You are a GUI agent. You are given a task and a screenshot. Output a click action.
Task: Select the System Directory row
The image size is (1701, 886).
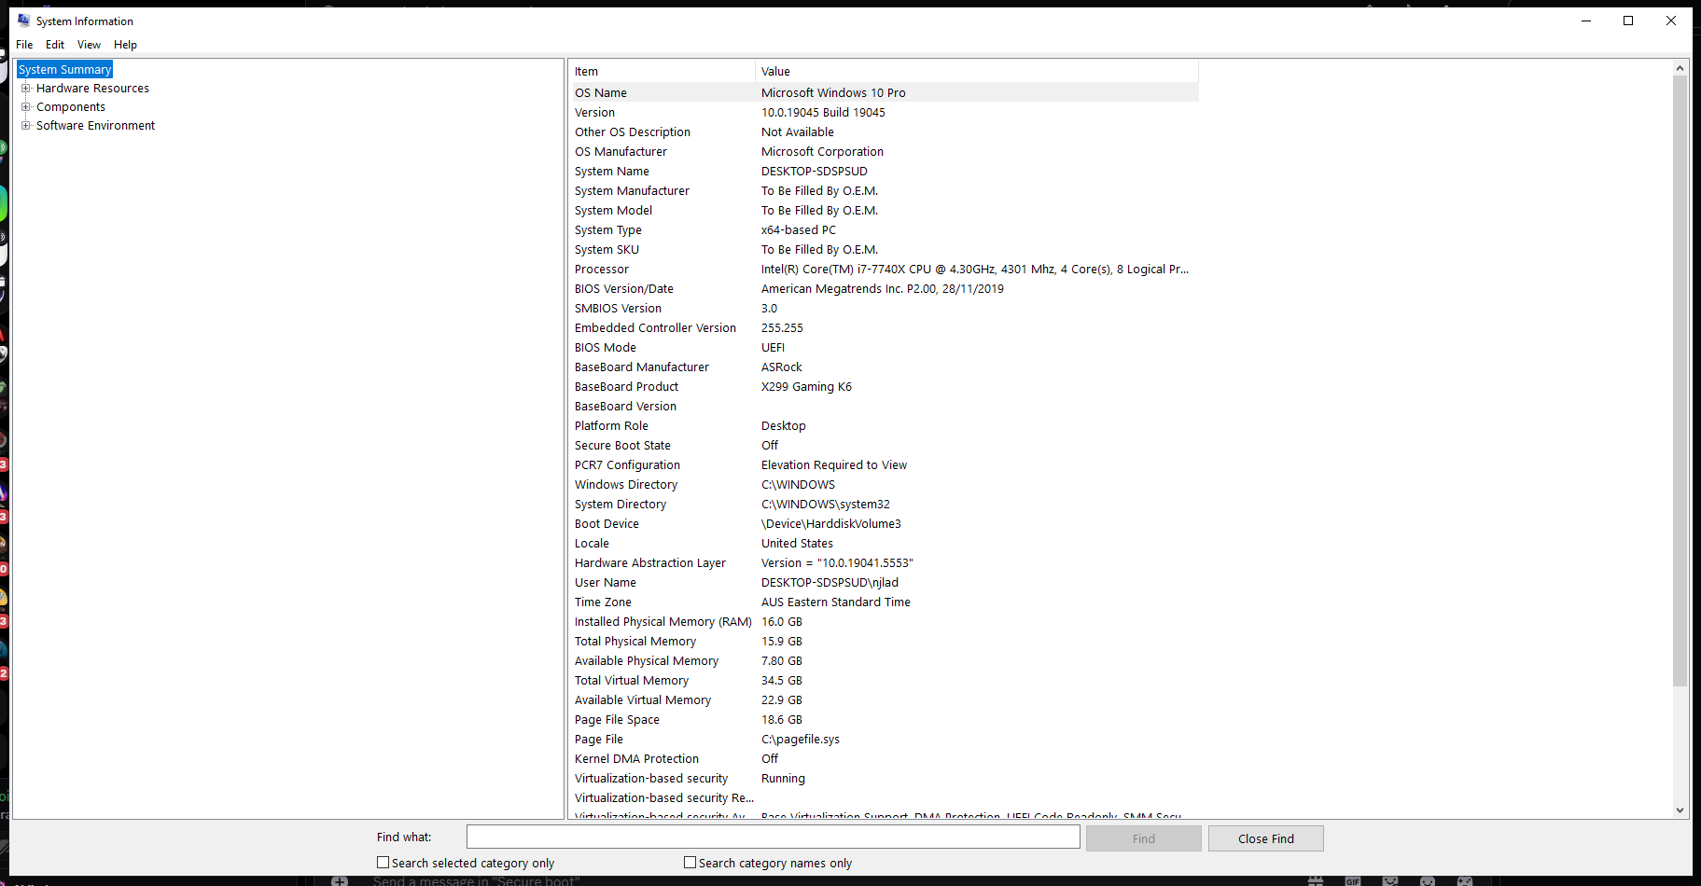[x=885, y=505]
